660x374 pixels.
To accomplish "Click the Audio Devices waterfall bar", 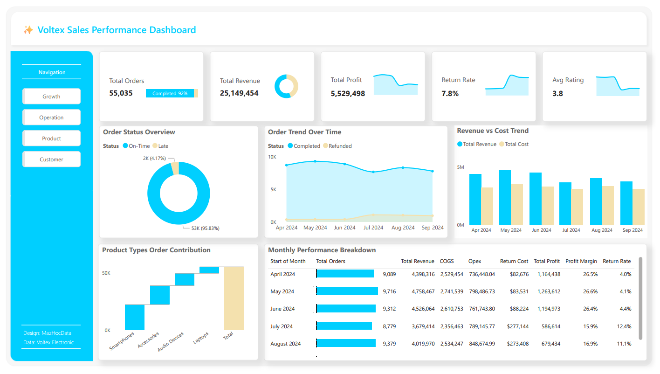I will 185,279.
